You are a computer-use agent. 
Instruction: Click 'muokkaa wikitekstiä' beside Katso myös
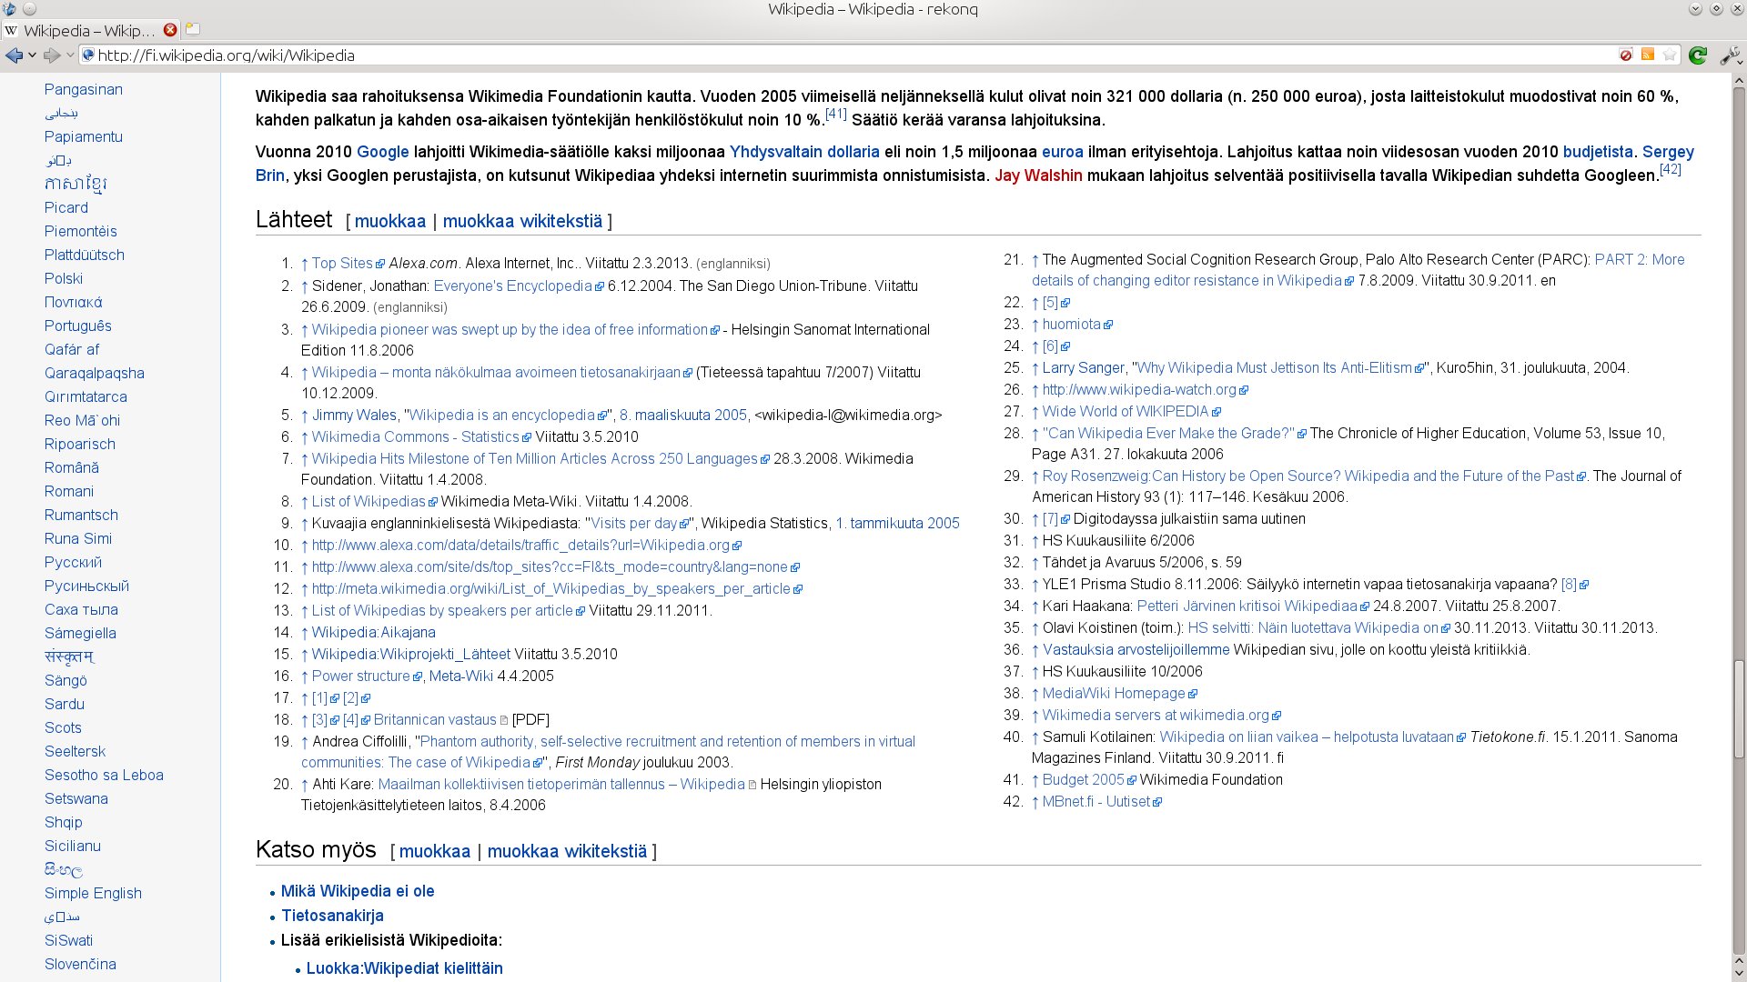point(567,851)
